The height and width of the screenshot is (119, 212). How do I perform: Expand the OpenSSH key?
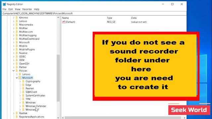click(14, 64)
